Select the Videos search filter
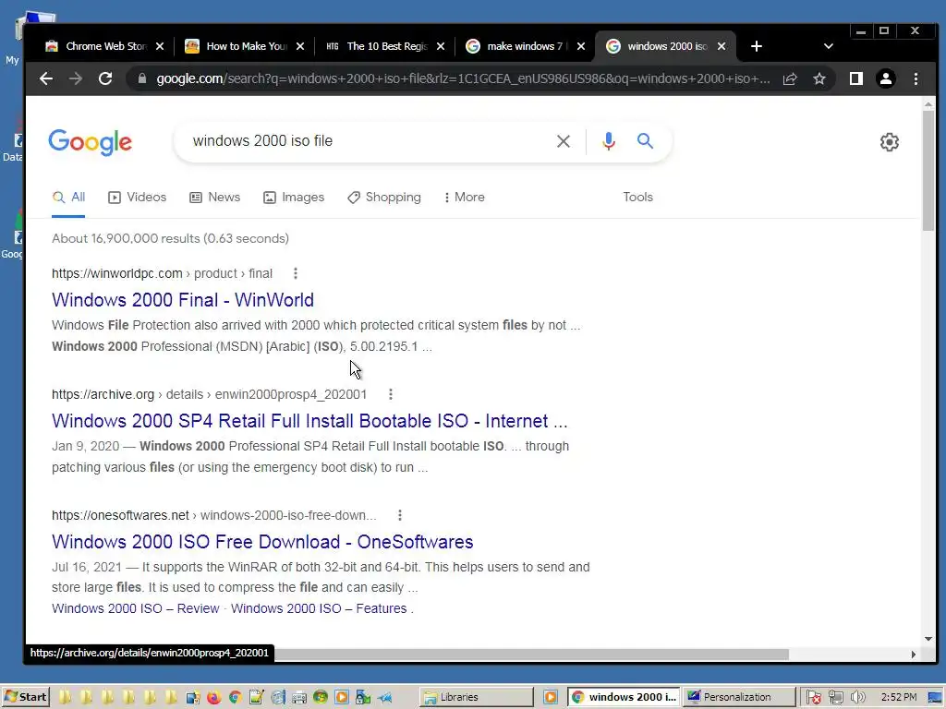 [x=137, y=198]
